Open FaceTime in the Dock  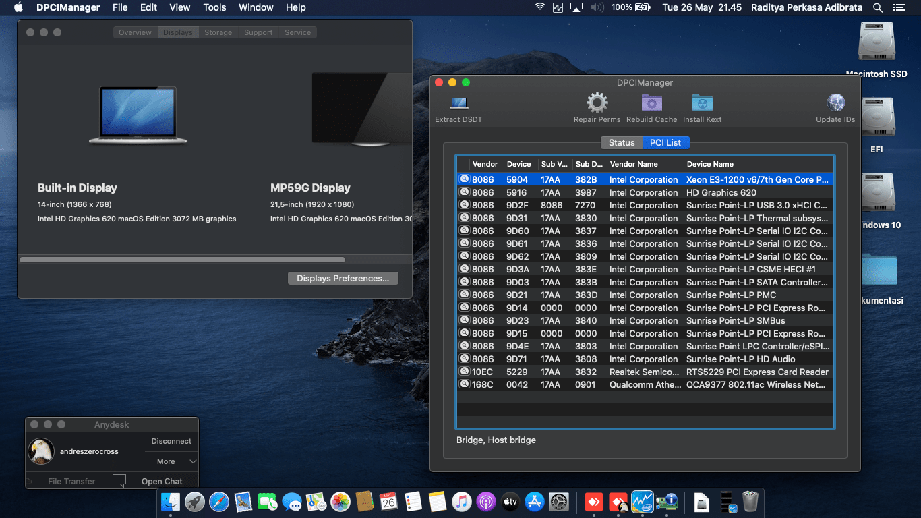268,502
